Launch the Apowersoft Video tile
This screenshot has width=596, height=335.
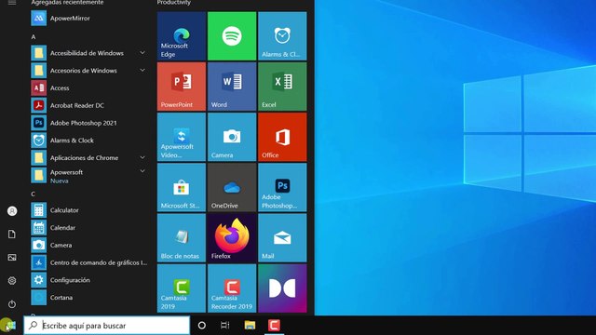tap(182, 137)
